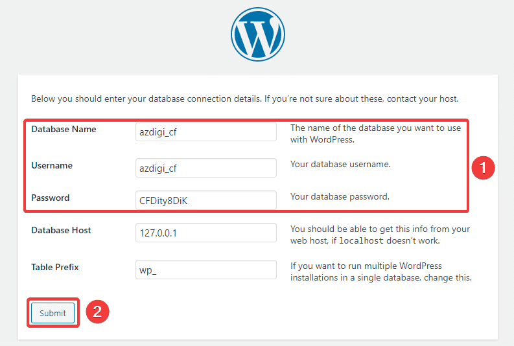
Task: Click the Table Prefix input field
Action: pyautogui.click(x=205, y=270)
